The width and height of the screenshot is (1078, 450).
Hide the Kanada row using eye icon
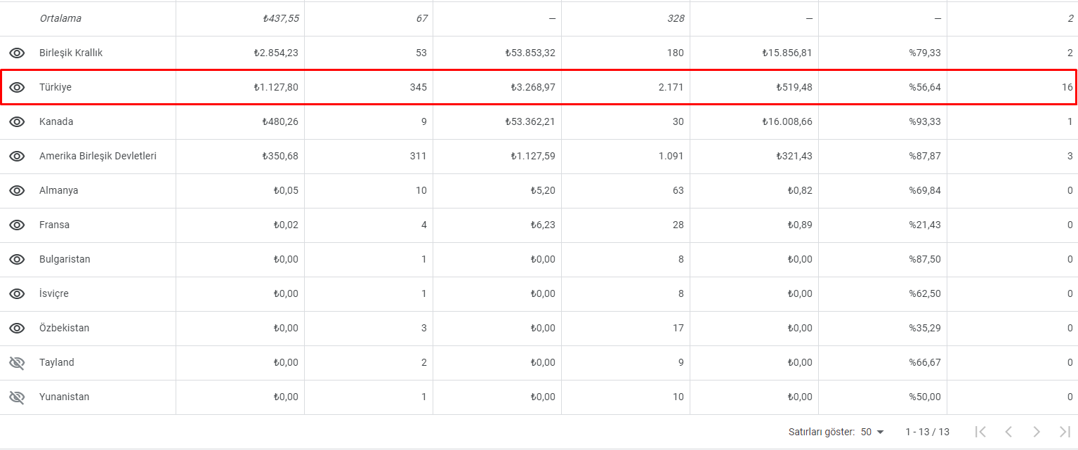(17, 121)
